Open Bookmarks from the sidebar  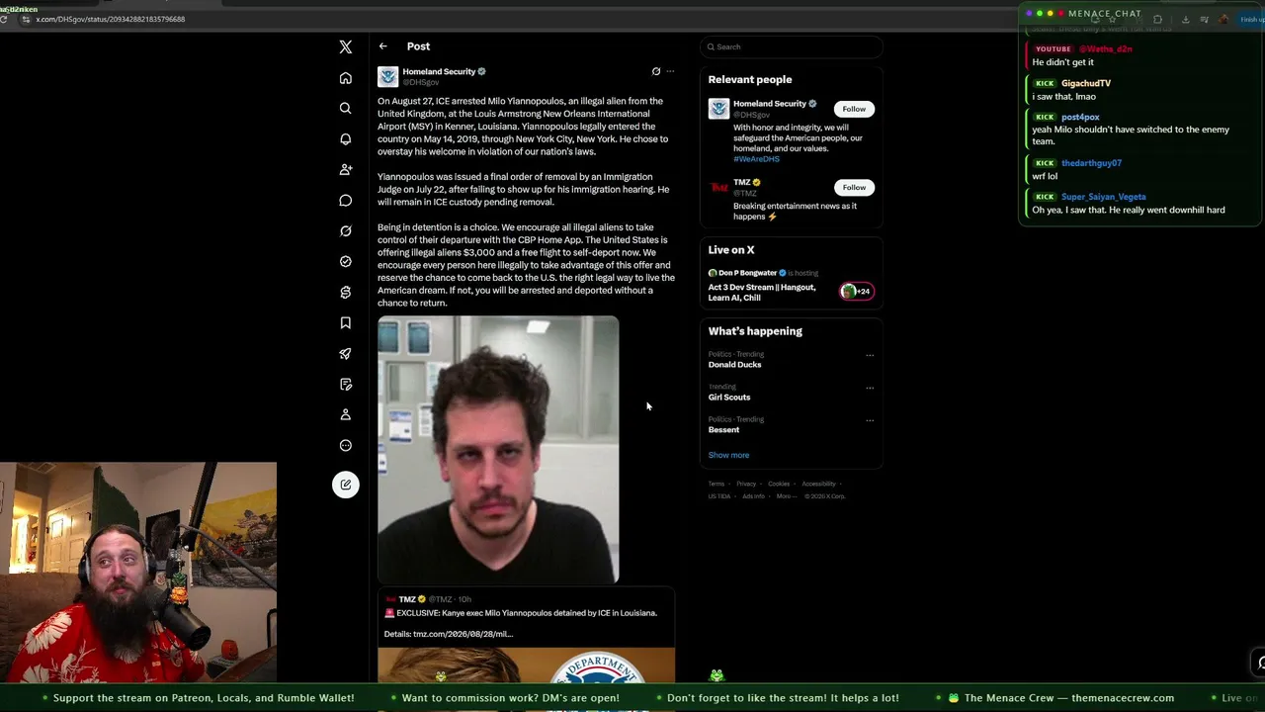click(x=346, y=323)
